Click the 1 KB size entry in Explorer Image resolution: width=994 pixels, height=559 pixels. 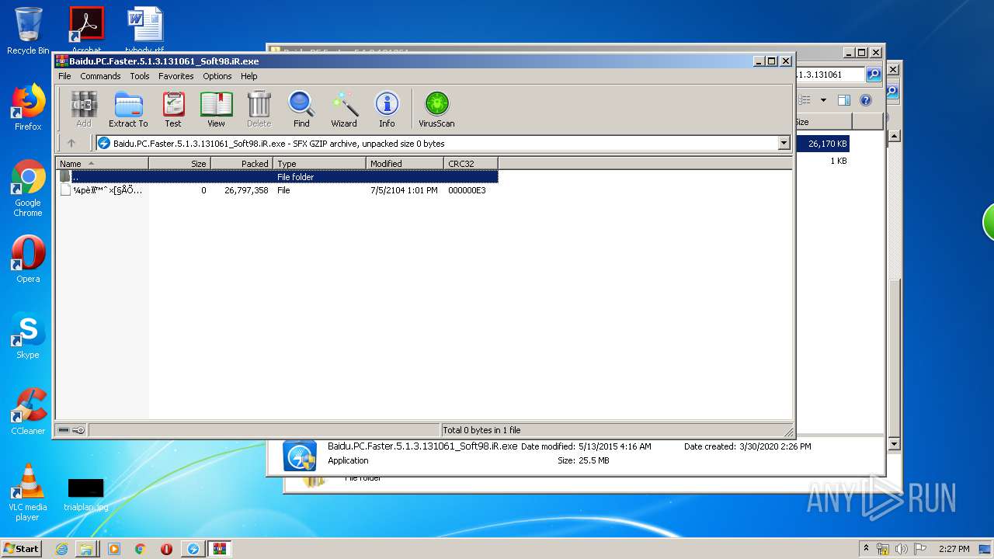[x=839, y=161]
